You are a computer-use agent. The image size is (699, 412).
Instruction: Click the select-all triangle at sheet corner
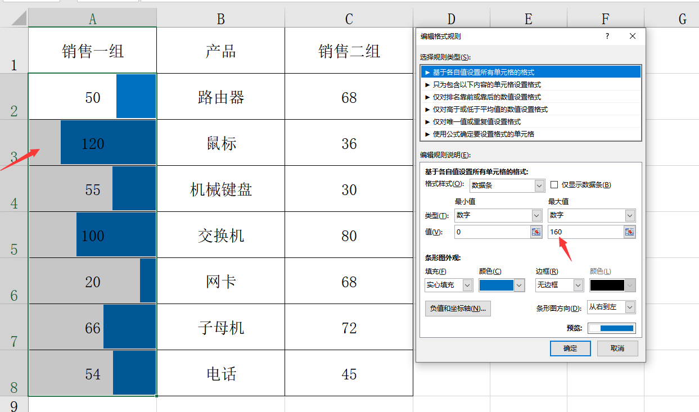coord(20,19)
